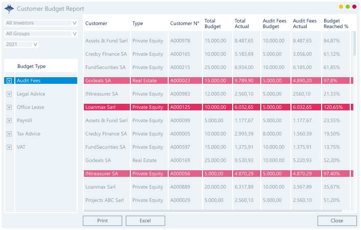Click the 6.317,89 total actual cell
Viewport: 361px width, 230px height.
coord(244,187)
